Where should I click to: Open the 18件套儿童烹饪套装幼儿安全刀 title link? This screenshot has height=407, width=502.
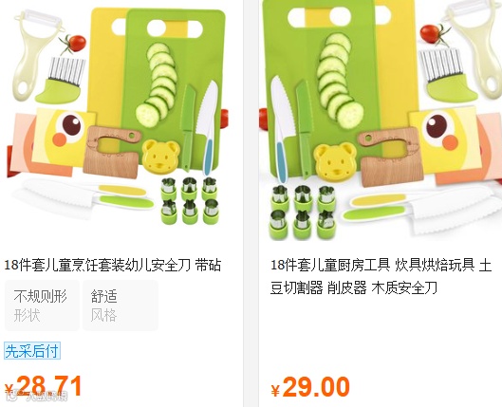pos(113,266)
